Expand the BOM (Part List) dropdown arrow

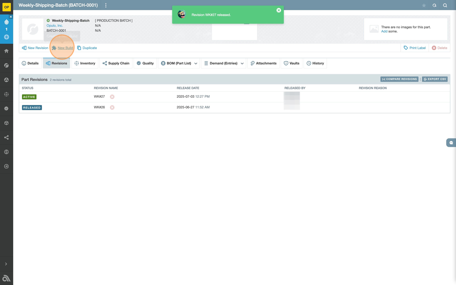196,63
